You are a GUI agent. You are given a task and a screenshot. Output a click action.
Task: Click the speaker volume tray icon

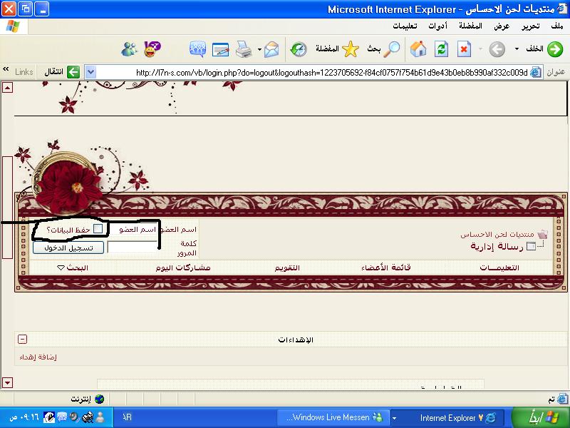tap(75, 417)
